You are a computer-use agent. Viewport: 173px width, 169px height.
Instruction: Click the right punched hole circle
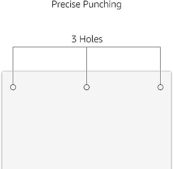click(x=161, y=87)
